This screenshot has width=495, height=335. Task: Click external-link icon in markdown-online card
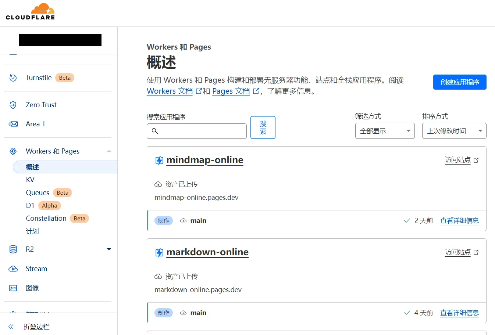[x=476, y=253]
